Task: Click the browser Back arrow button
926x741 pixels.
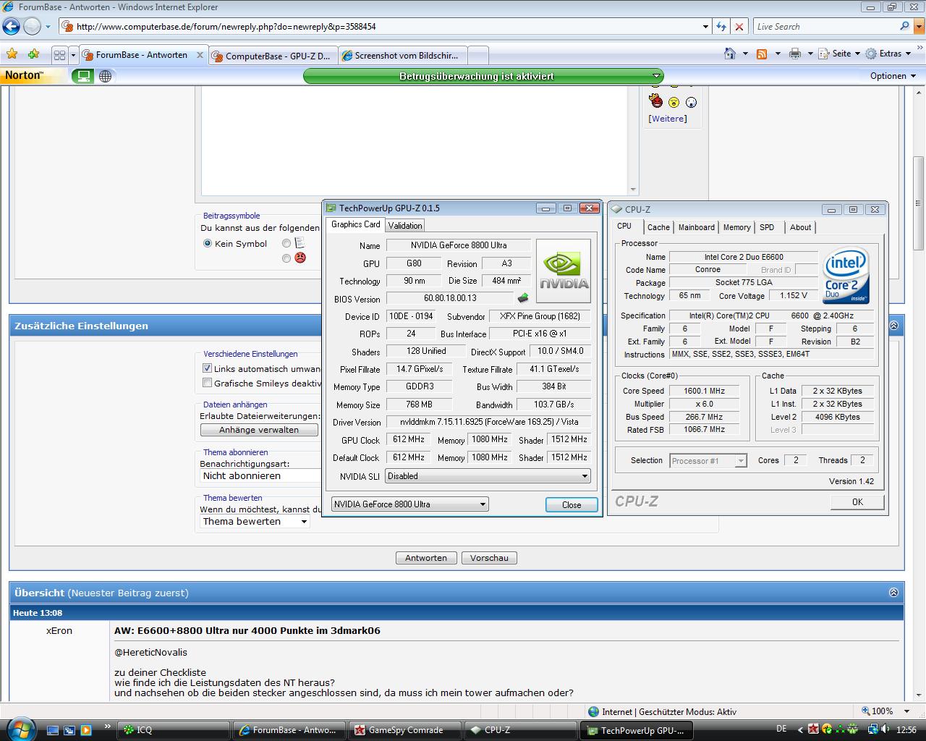Action: pos(11,27)
